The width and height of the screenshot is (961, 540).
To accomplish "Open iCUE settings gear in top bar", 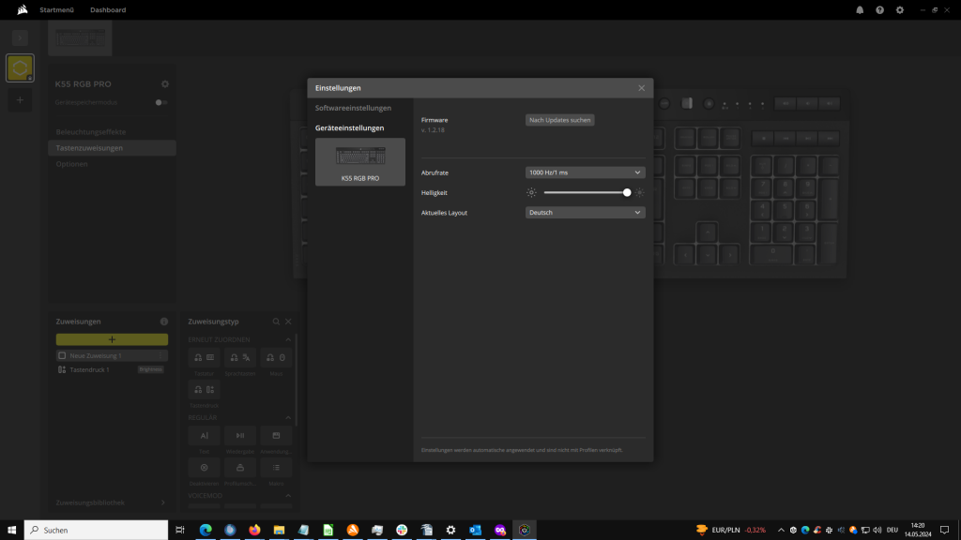I will (x=900, y=9).
